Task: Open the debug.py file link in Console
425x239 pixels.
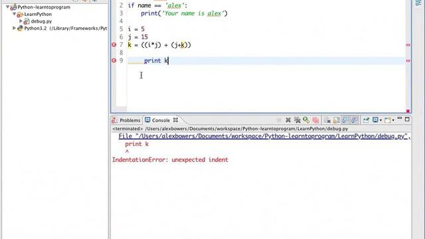Action: (263, 136)
